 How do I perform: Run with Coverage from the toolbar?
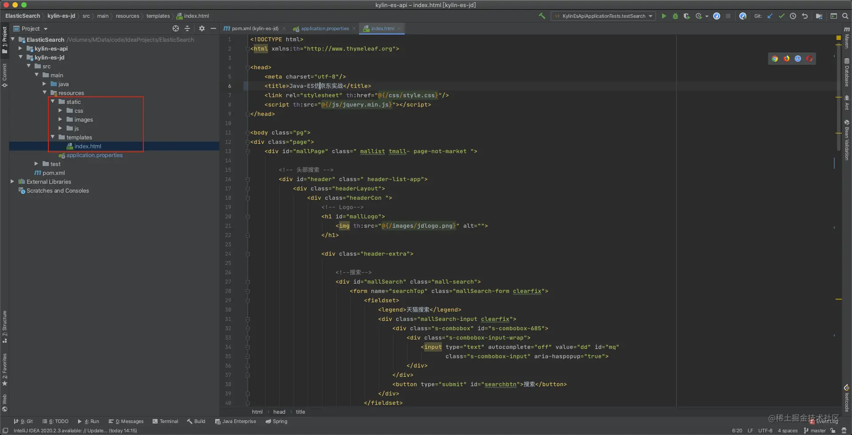click(x=686, y=16)
